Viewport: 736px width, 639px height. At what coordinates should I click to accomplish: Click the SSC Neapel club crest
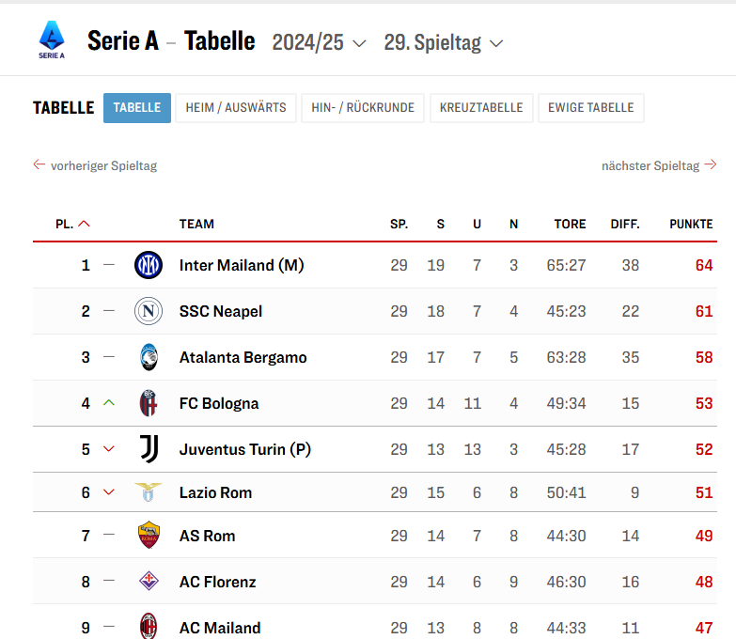coord(149,311)
